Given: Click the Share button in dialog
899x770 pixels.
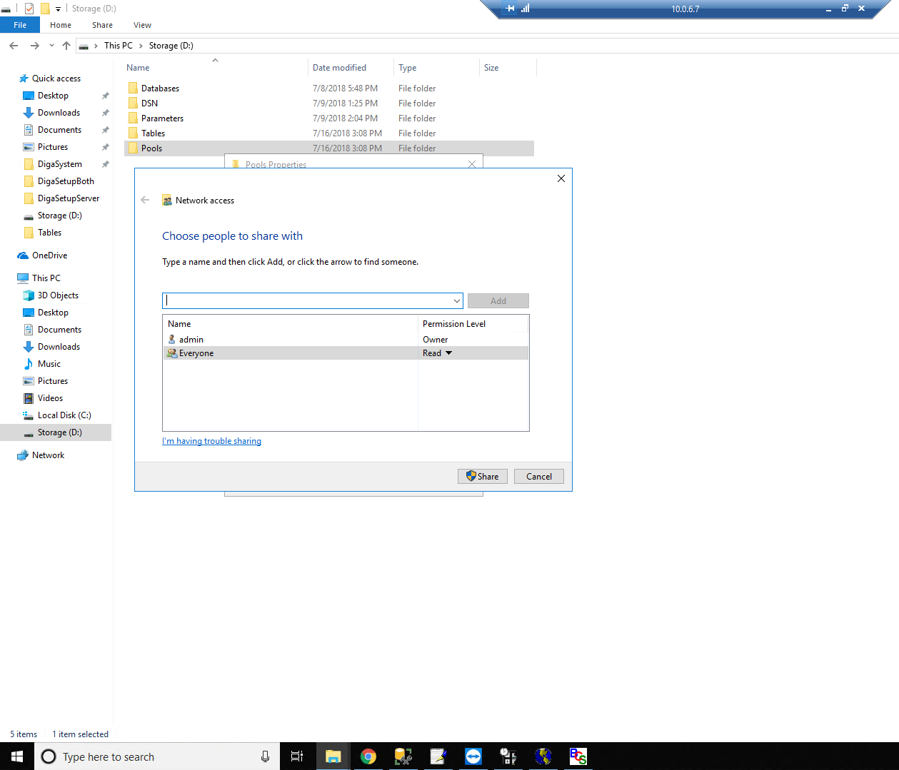Looking at the screenshot, I should 483,477.
